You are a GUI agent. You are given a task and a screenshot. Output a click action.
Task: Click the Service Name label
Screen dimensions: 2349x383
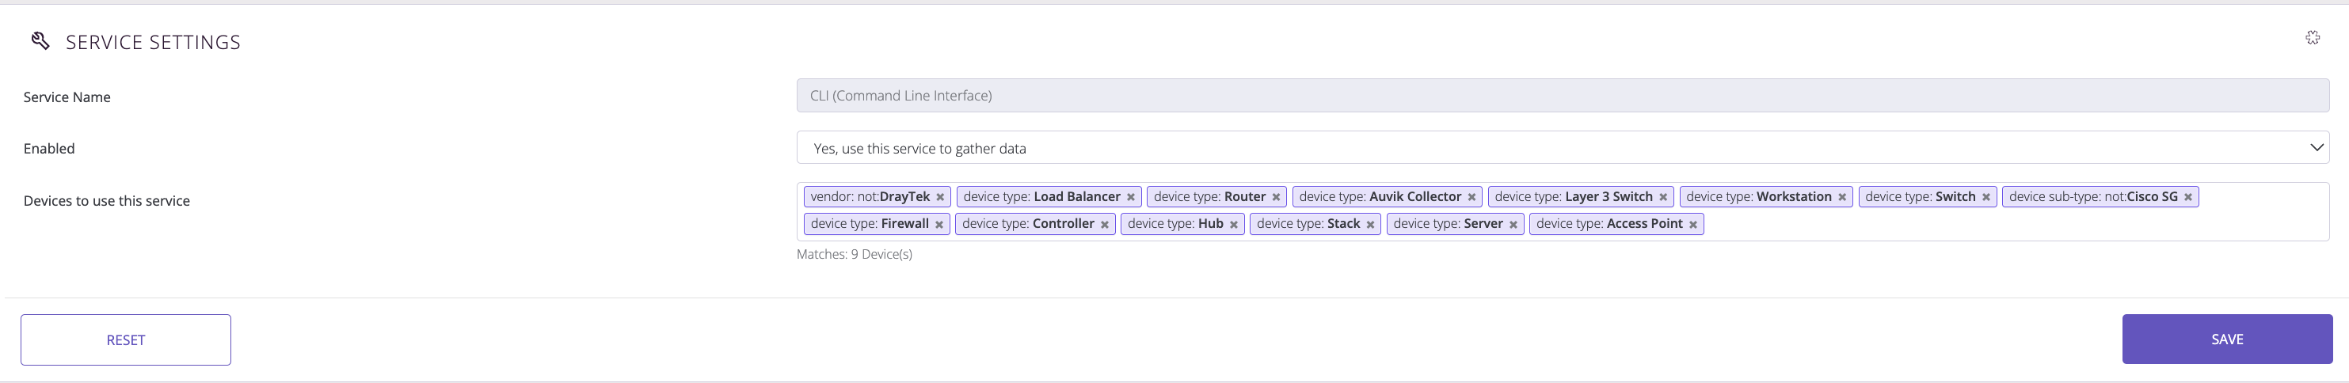pos(67,97)
